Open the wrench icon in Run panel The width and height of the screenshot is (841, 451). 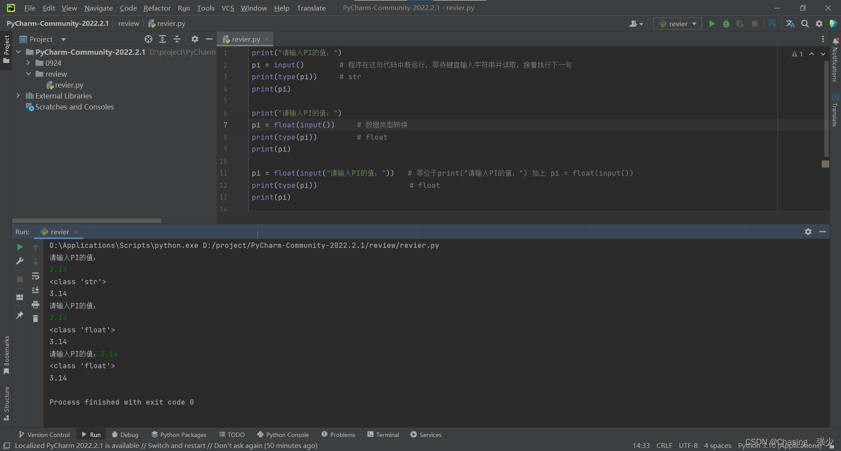click(x=20, y=261)
